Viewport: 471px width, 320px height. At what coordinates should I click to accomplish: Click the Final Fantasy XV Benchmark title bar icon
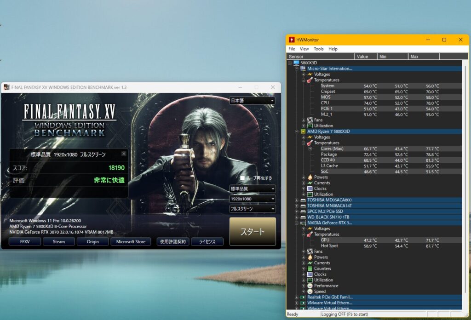6,87
